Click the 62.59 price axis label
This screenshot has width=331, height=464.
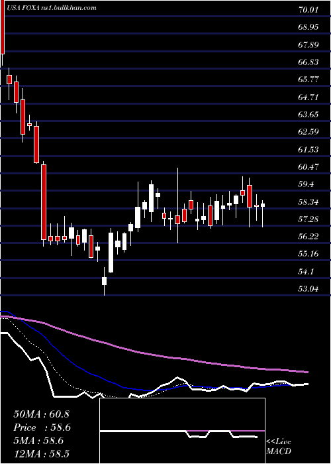308,132
